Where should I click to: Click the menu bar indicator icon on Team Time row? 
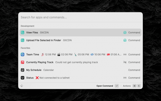tap(125, 55)
